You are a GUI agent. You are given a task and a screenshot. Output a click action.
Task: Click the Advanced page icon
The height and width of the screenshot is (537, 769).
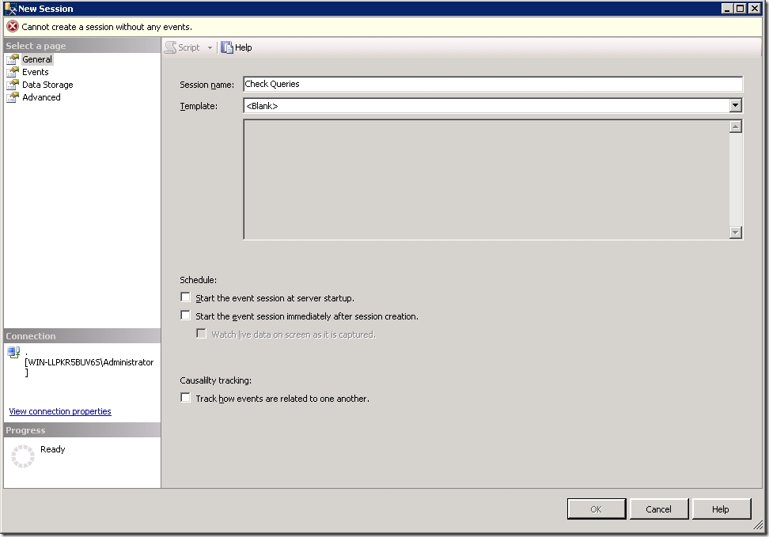(x=13, y=97)
